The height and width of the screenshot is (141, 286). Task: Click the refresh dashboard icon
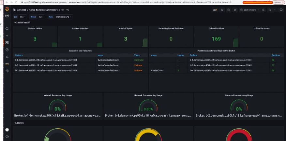[x=270, y=10]
